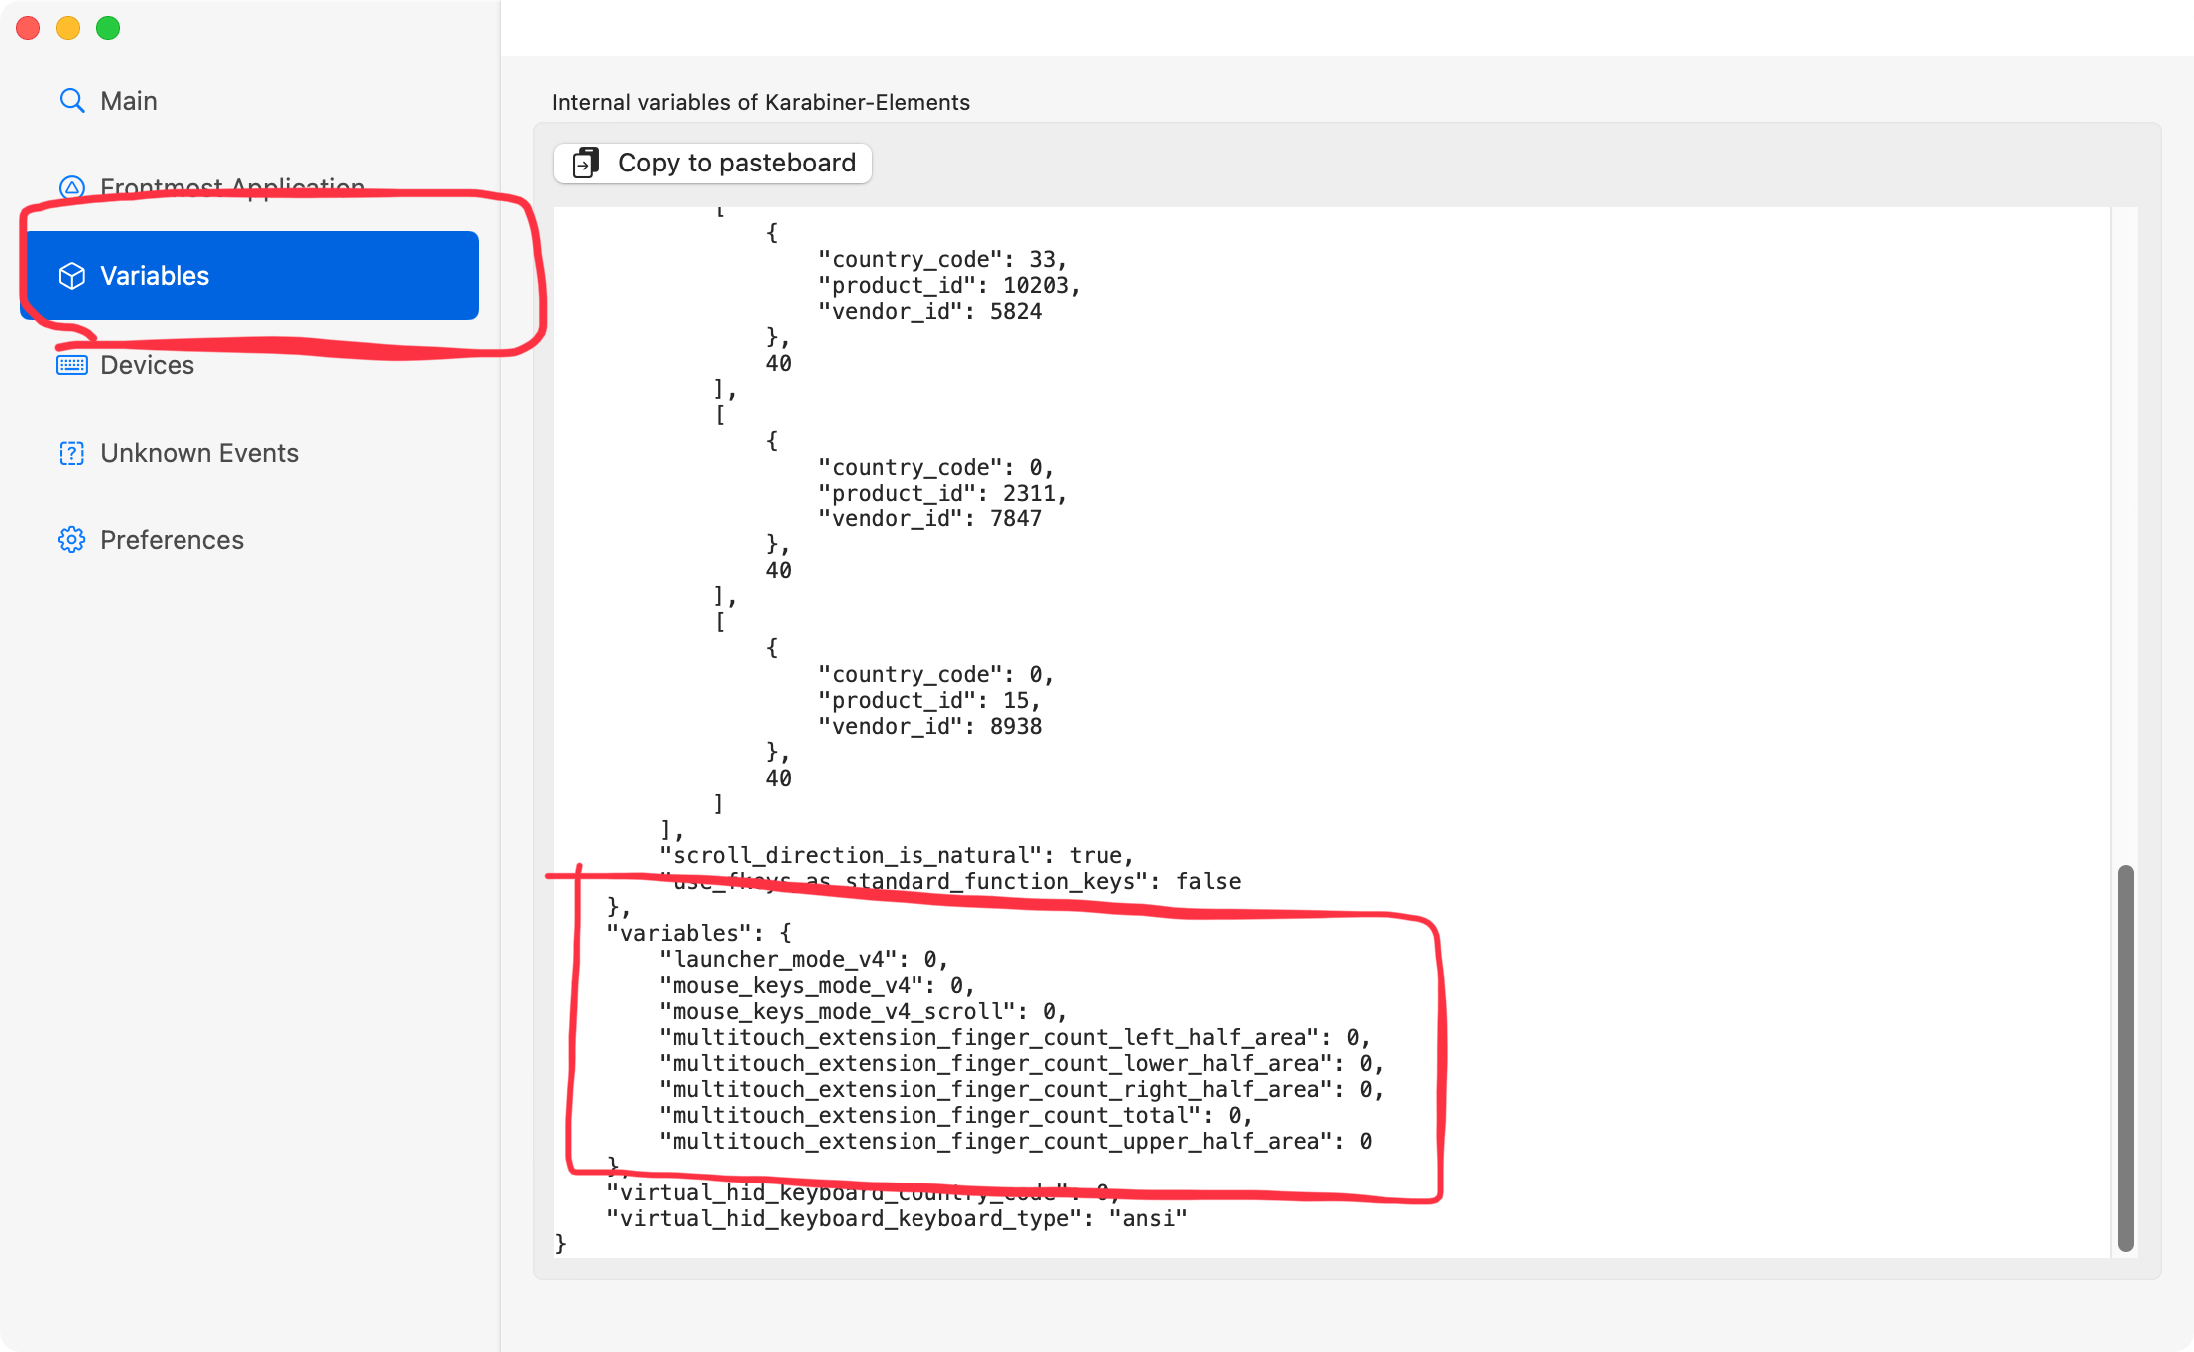Click the finger_count_upper_half_area line
Image resolution: width=2194 pixels, height=1352 pixels.
pyautogui.click(x=1015, y=1141)
